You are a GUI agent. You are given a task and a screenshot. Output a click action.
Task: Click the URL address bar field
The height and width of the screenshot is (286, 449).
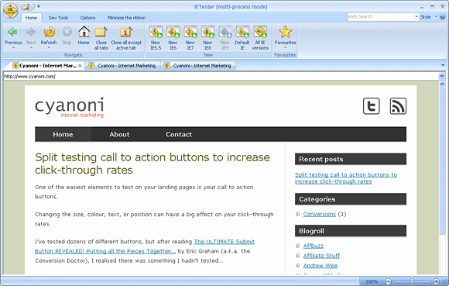[x=221, y=76]
